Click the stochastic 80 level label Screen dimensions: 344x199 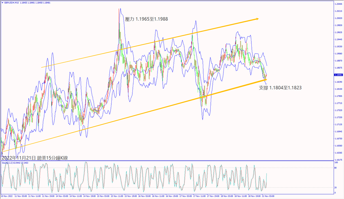[x=336, y=168]
